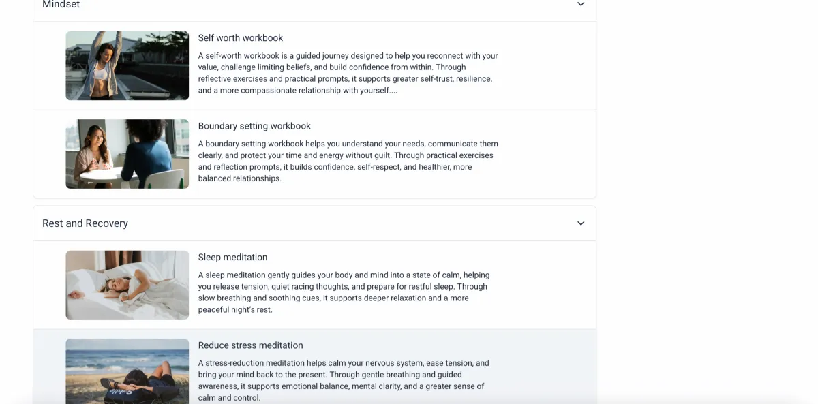The width and height of the screenshot is (818, 404).
Task: Click the self-worth workbook description paragraph
Action: pos(348,73)
